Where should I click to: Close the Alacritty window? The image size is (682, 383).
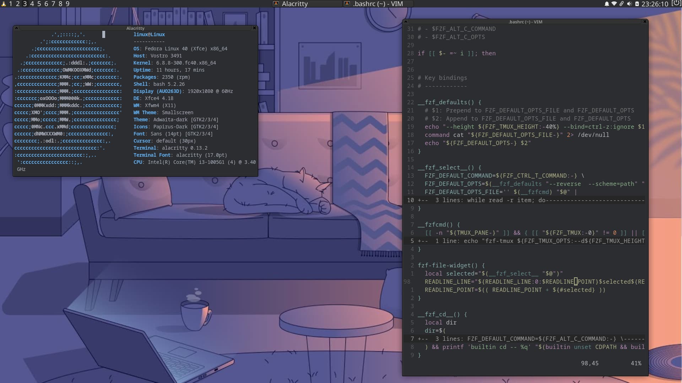[254, 28]
